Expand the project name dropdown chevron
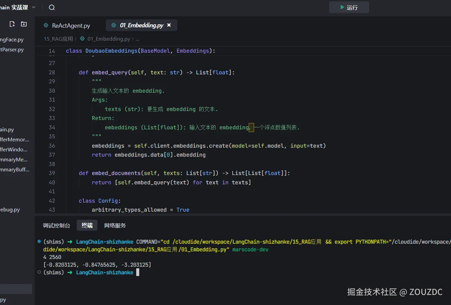Image resolution: width=451 pixels, height=305 pixels. [x=34, y=7]
